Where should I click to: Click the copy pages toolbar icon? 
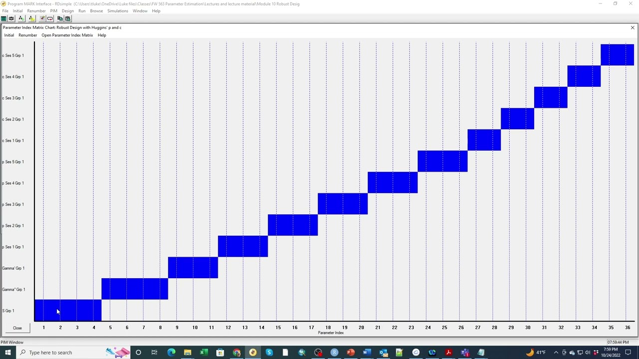(60, 18)
